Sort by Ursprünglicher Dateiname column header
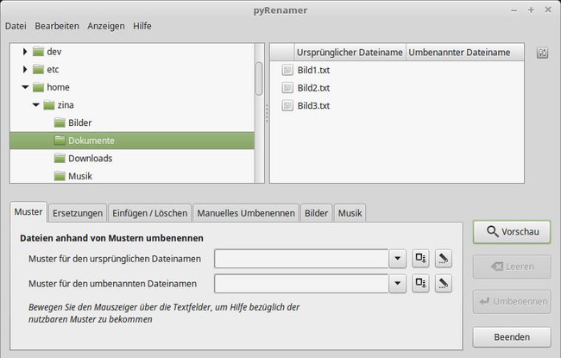The image size is (561, 358). 350,53
